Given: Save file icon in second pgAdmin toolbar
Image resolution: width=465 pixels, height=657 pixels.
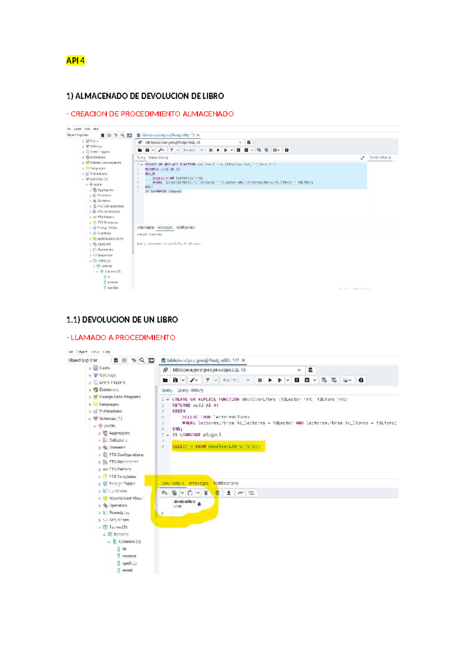Looking at the screenshot, I should [175, 380].
